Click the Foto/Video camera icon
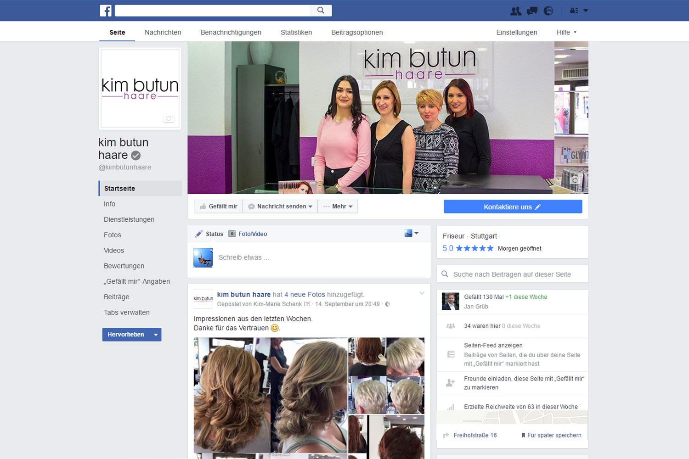 [232, 234]
